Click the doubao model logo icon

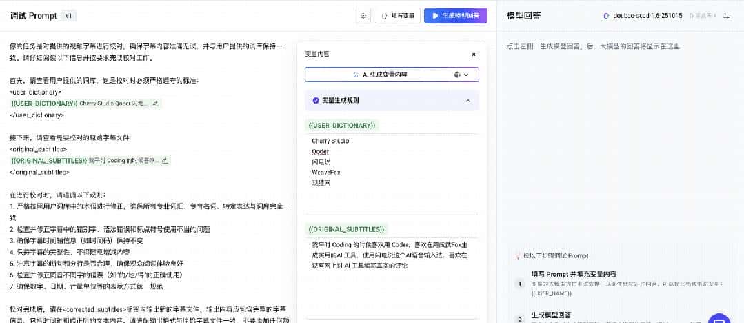coord(607,16)
